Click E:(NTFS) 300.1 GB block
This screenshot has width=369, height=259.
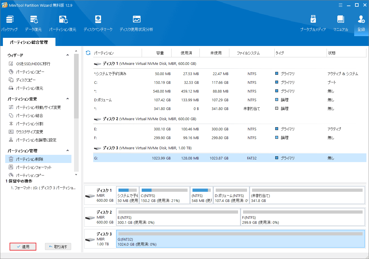(x=178, y=217)
